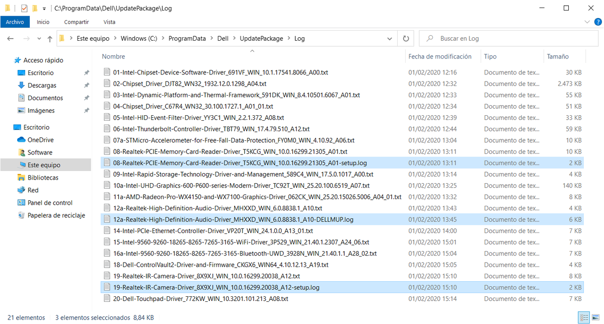Select 20-Dell-Touchpad-Driver file

click(342, 299)
